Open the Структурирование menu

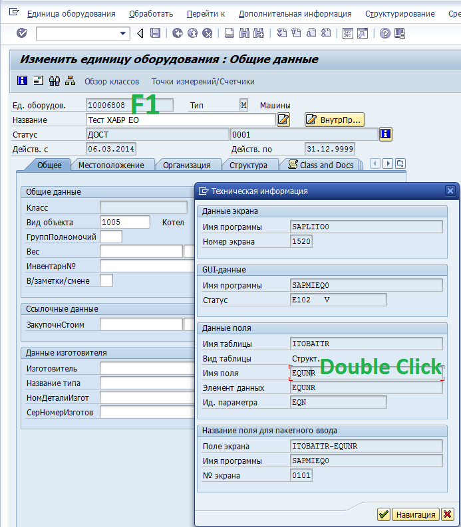coord(400,14)
